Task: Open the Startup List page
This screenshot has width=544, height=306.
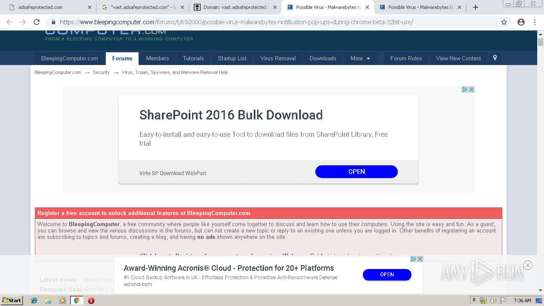Action: [232, 58]
